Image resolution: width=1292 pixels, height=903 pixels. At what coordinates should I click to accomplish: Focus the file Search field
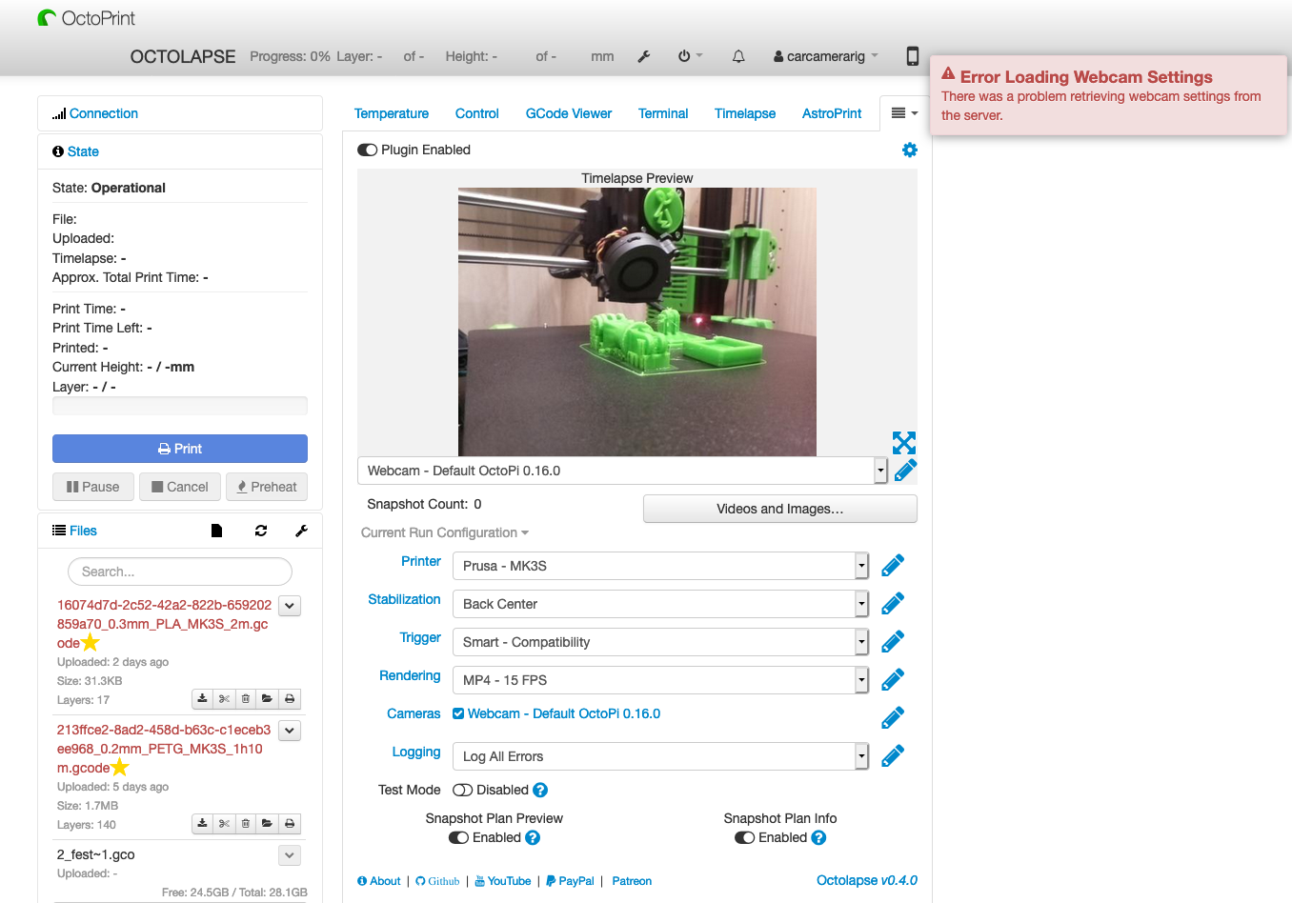click(180, 572)
